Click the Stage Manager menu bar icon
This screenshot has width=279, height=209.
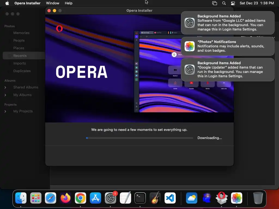(x=215, y=3)
